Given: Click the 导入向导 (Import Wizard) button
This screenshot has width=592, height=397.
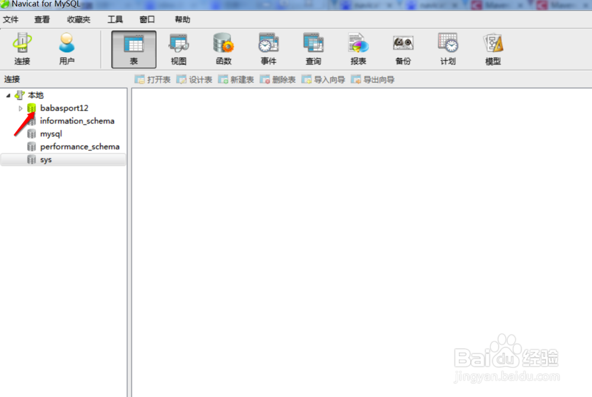Looking at the screenshot, I should click(323, 80).
